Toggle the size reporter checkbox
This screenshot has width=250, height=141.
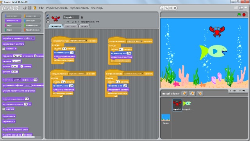click(x=4, y=109)
